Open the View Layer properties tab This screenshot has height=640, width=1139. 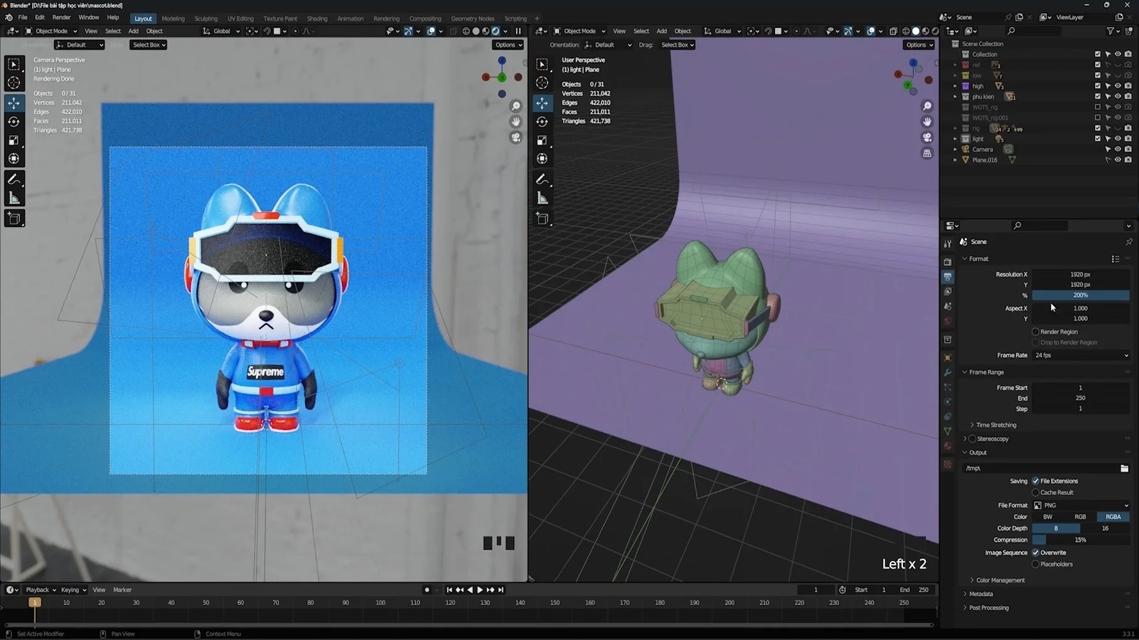(948, 292)
